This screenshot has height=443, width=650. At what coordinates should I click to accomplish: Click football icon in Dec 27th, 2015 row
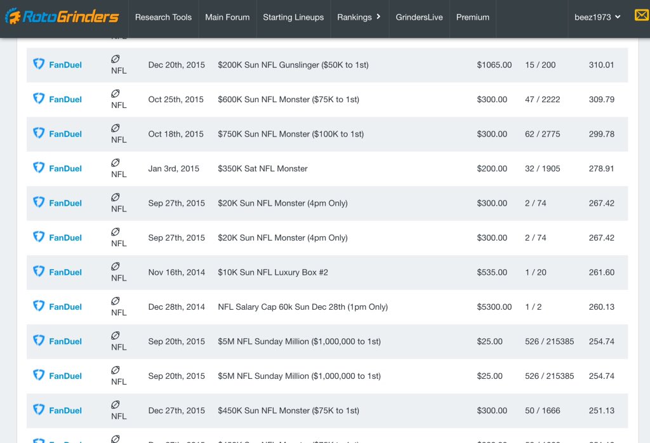point(116,404)
